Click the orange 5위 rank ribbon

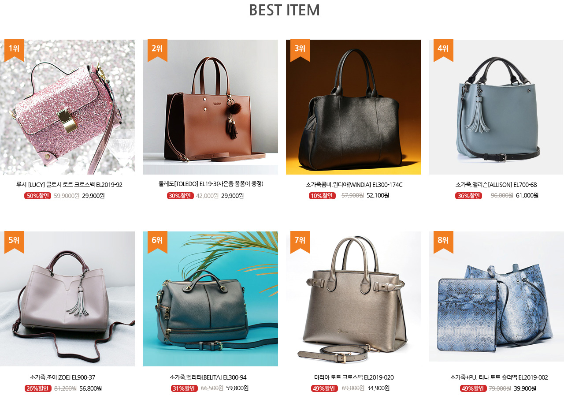pos(14,242)
